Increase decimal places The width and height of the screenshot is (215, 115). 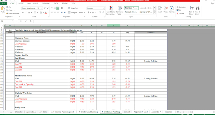click(100, 12)
